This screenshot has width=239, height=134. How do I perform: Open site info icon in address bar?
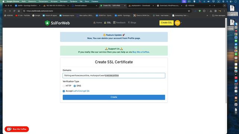pyautogui.click(x=24, y=11)
